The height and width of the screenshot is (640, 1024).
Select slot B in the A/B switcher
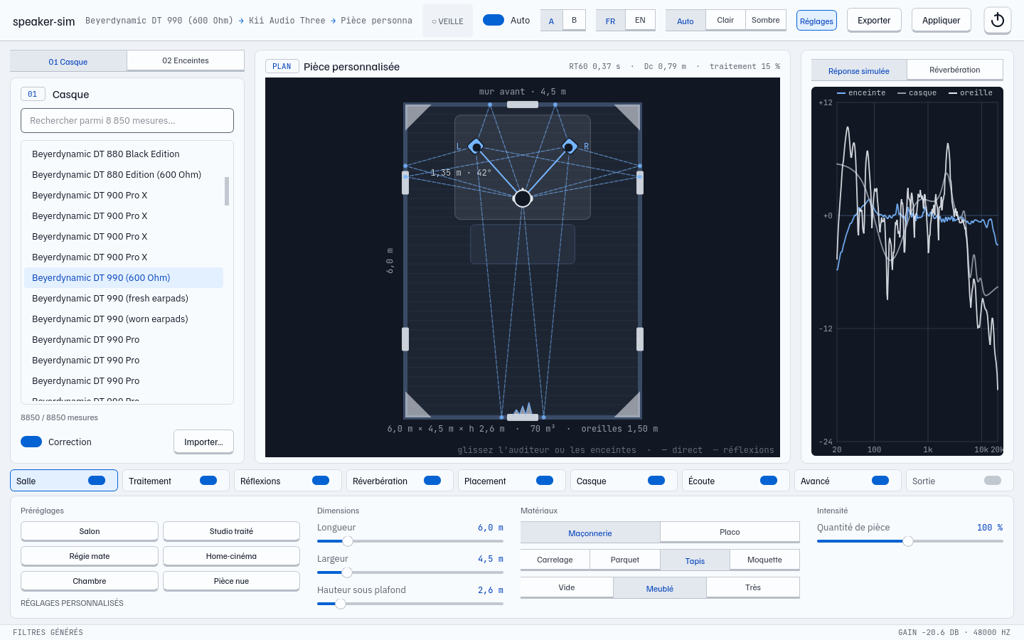pos(574,20)
